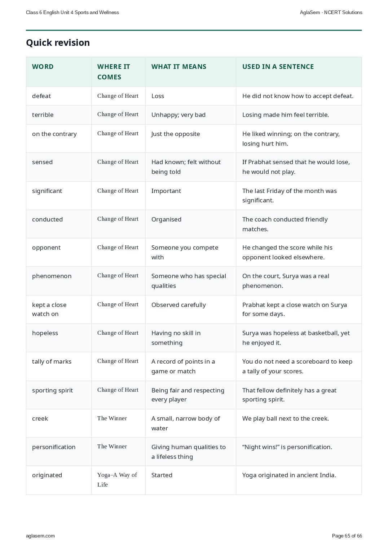Click the 'The Winner' cell beside creek

click(118, 423)
